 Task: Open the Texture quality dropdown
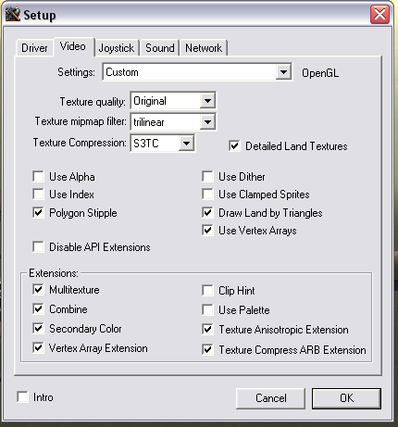[x=207, y=101]
